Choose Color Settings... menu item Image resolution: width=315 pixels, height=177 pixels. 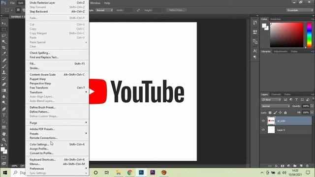57,144
